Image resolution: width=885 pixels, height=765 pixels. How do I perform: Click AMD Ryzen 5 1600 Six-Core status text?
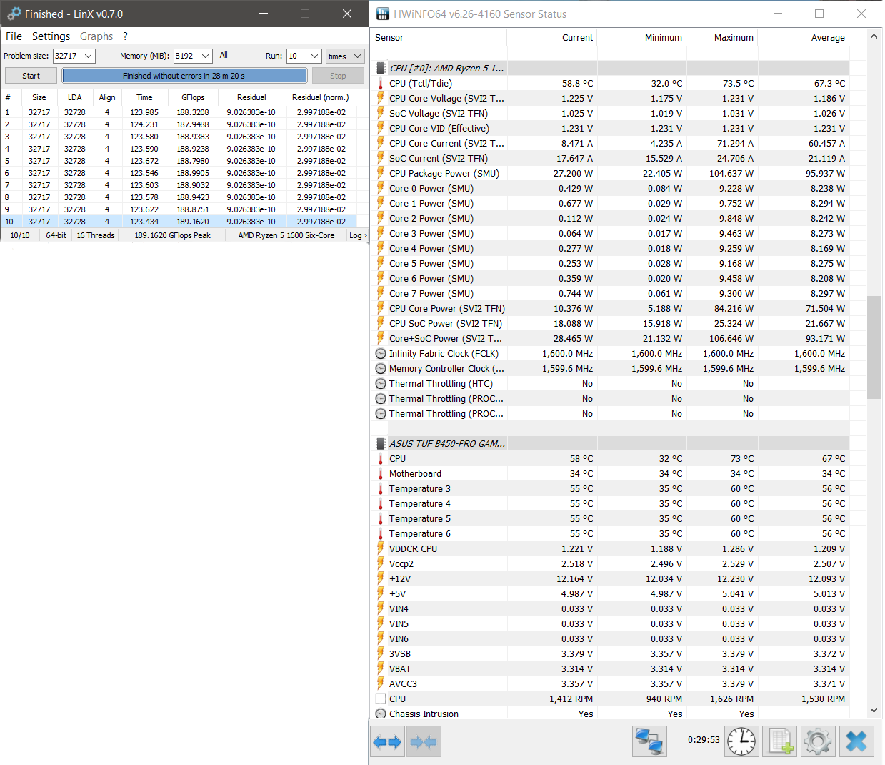286,235
